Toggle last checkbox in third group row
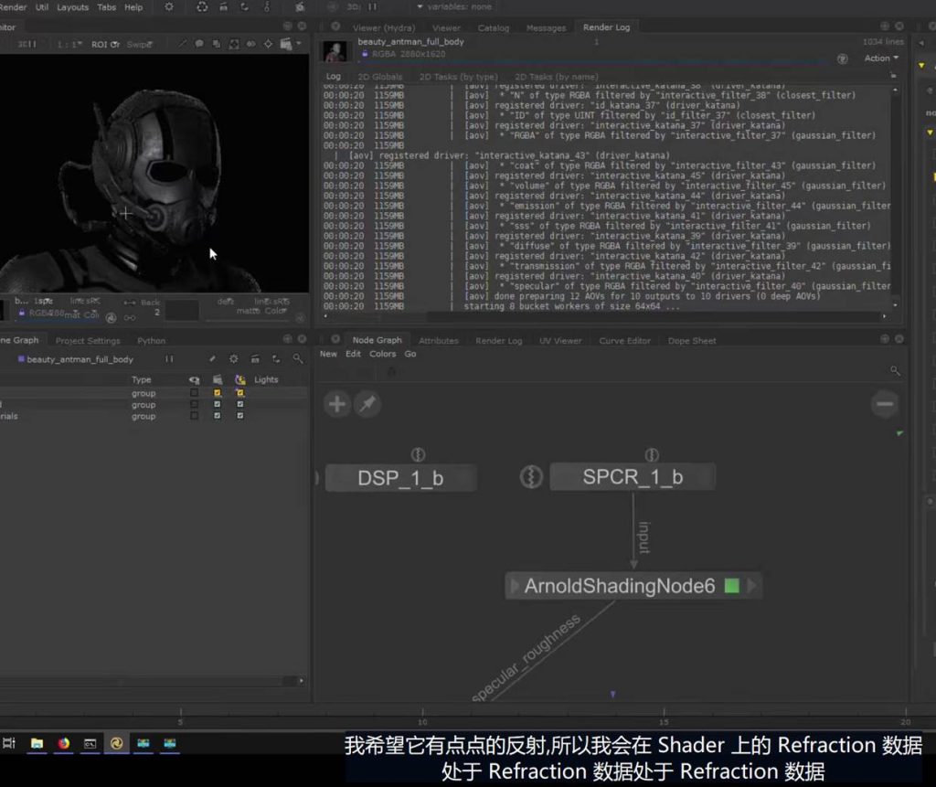Screen dimensions: 936x787 click(239, 416)
